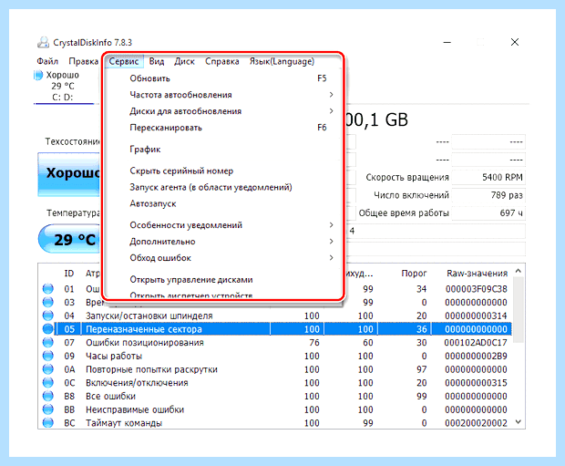Expand Особенности уведомлений submenu
The width and height of the screenshot is (565, 466).
point(222,225)
